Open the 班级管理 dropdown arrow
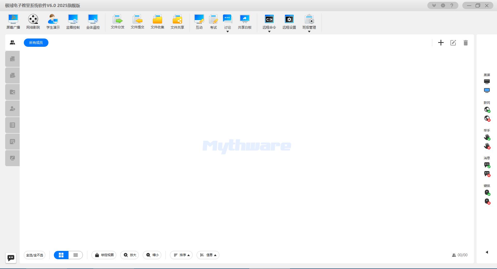497x269 pixels. (x=309, y=32)
